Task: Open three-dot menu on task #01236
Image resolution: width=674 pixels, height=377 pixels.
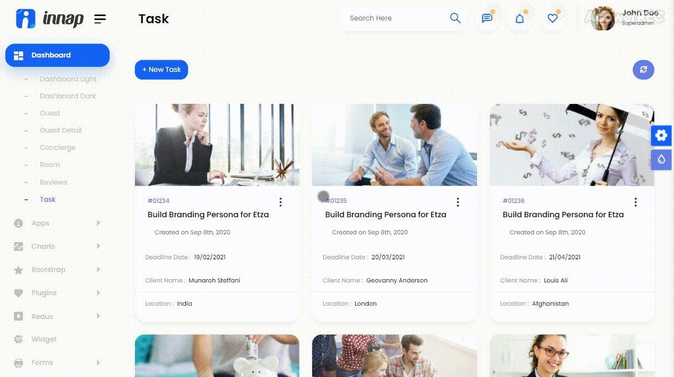Action: coord(635,202)
